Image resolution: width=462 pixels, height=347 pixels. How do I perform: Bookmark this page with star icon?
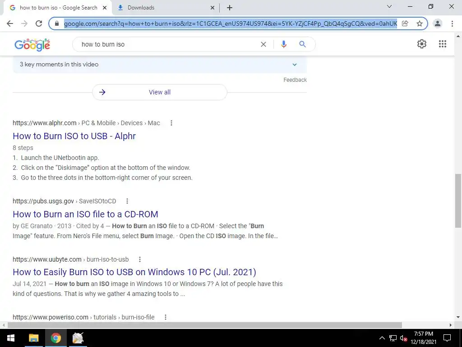click(420, 23)
